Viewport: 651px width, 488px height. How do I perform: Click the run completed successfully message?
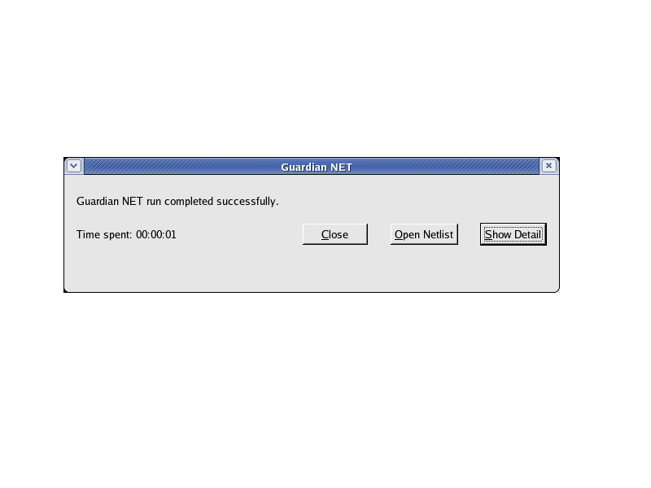pos(177,201)
